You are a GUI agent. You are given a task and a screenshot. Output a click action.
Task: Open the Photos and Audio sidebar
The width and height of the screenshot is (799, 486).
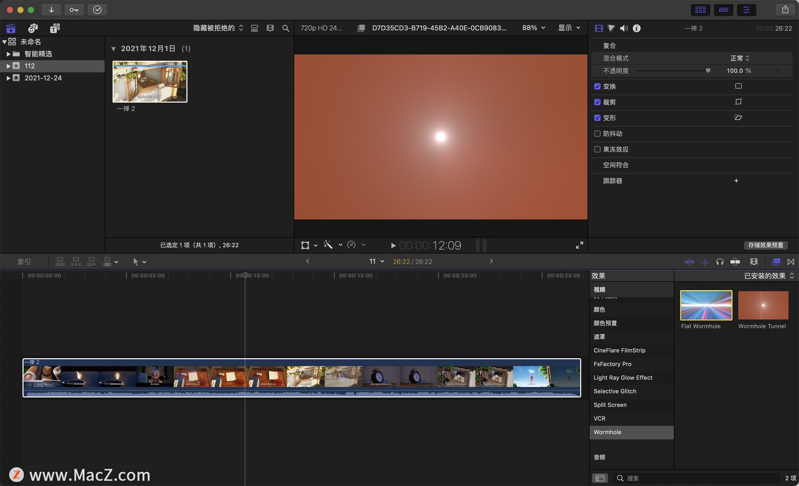point(33,28)
